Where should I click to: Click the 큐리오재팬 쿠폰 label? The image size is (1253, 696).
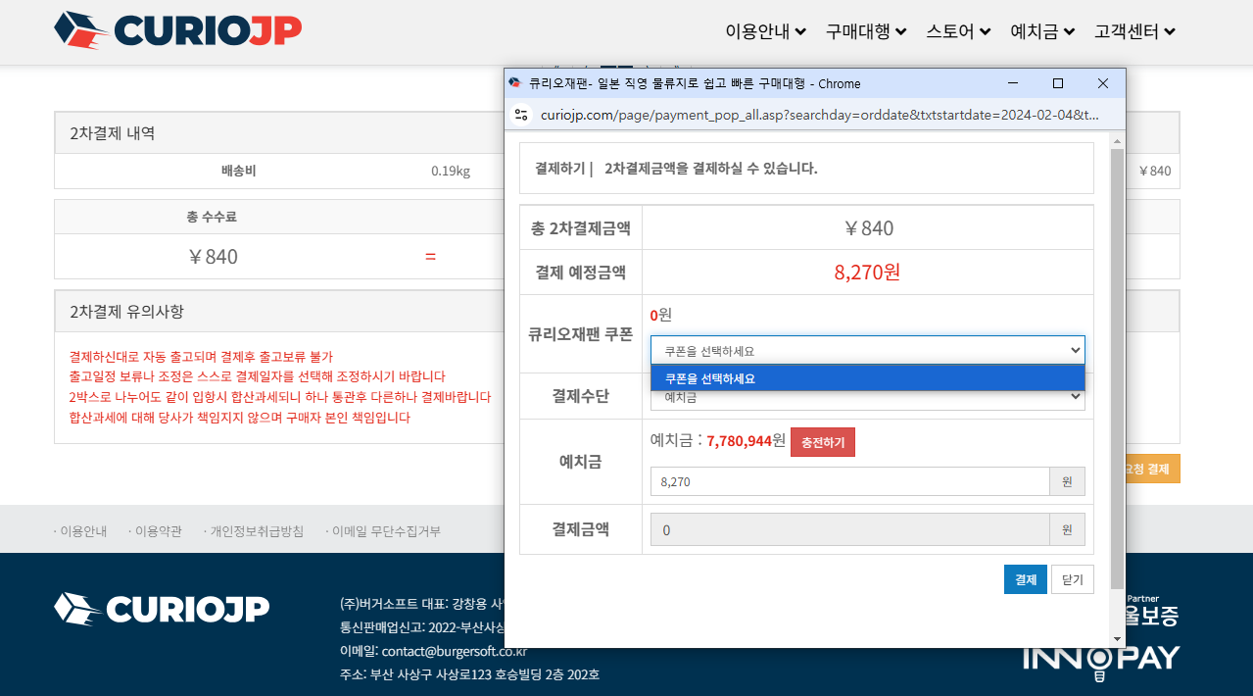click(x=581, y=334)
